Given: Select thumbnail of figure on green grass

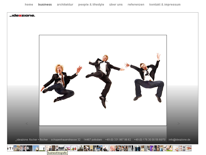Looking at the screenshot, I should click(42, 148).
